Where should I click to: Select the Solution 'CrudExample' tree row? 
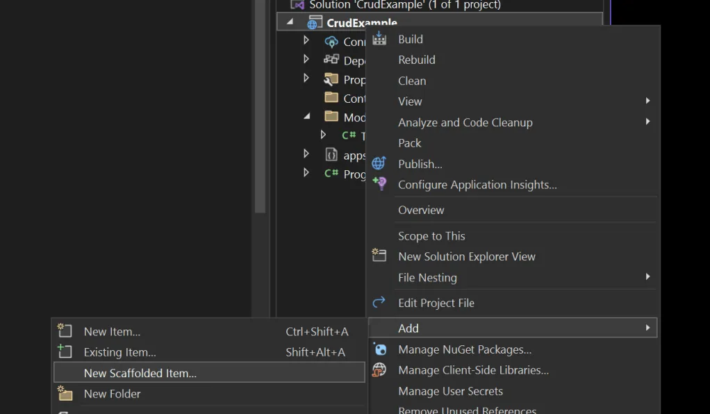(440, 5)
